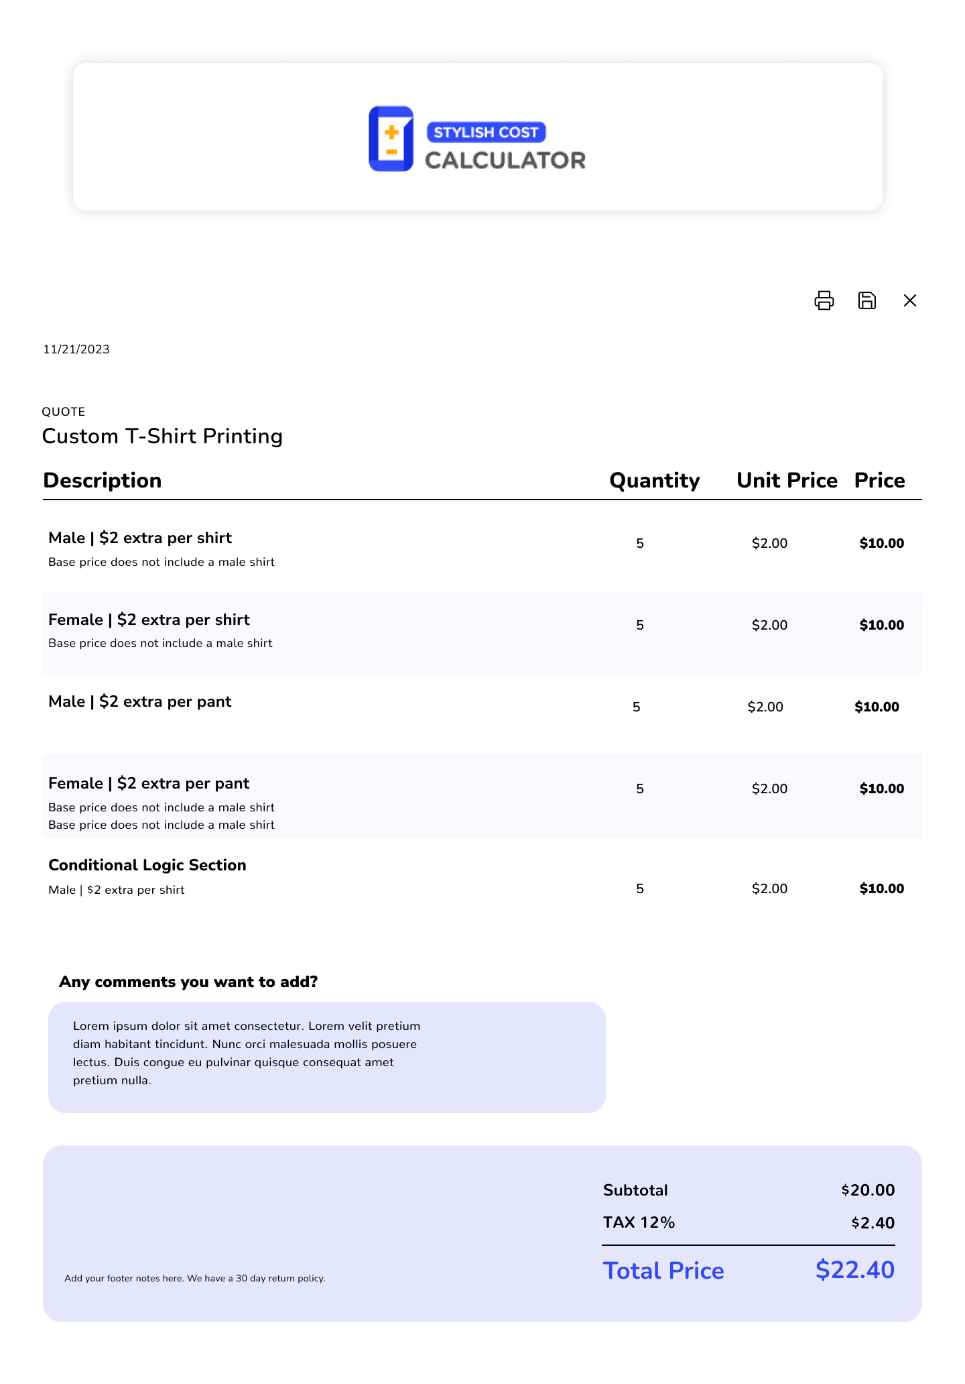Select the Male $2 extra per shirt row

coord(140,538)
